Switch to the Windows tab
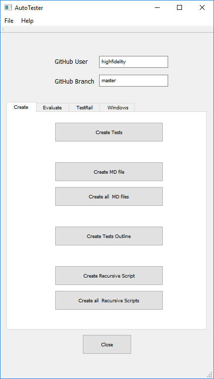 point(118,108)
